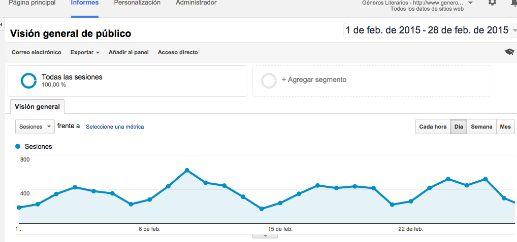517x242 pixels.
Task: Go to Página principal tab
Action: click(32, 3)
